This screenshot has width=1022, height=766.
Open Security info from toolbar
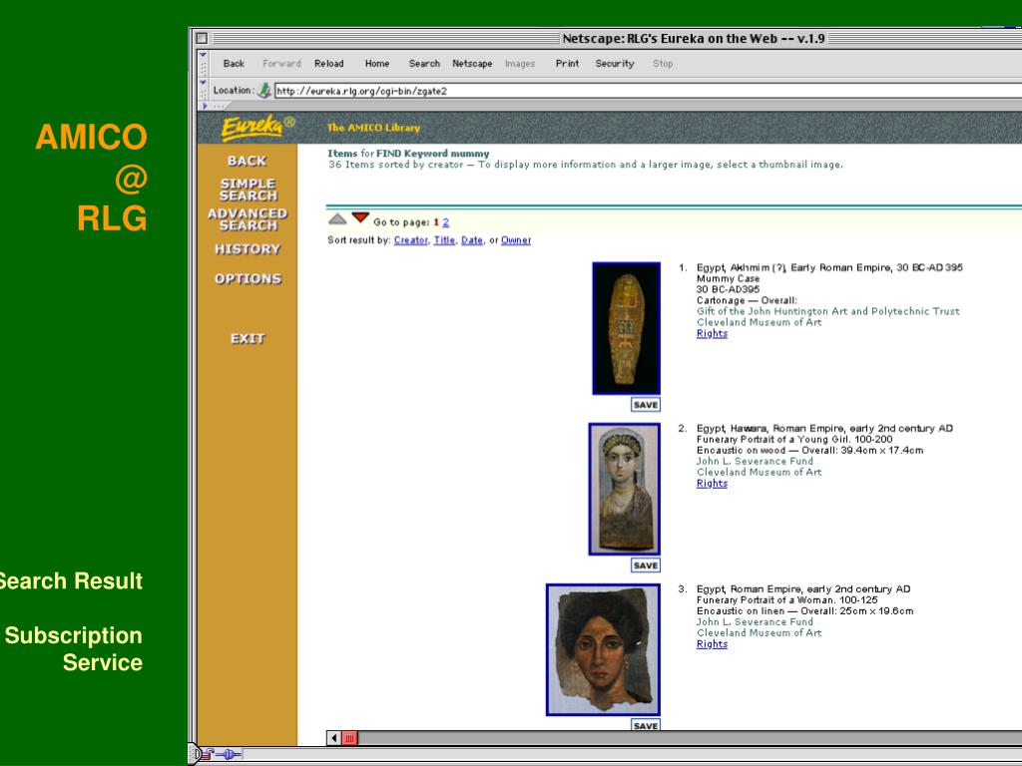point(614,63)
